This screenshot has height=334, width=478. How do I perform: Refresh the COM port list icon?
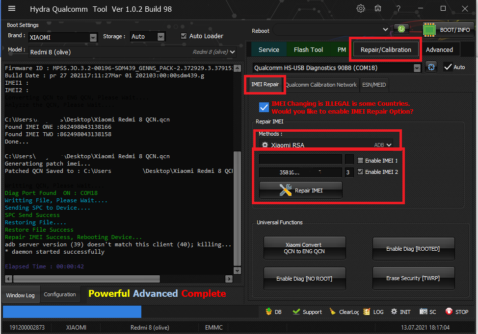pos(431,67)
